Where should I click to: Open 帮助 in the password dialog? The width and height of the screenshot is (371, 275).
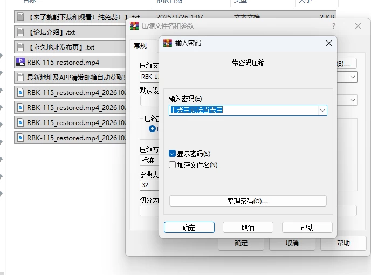(307, 228)
